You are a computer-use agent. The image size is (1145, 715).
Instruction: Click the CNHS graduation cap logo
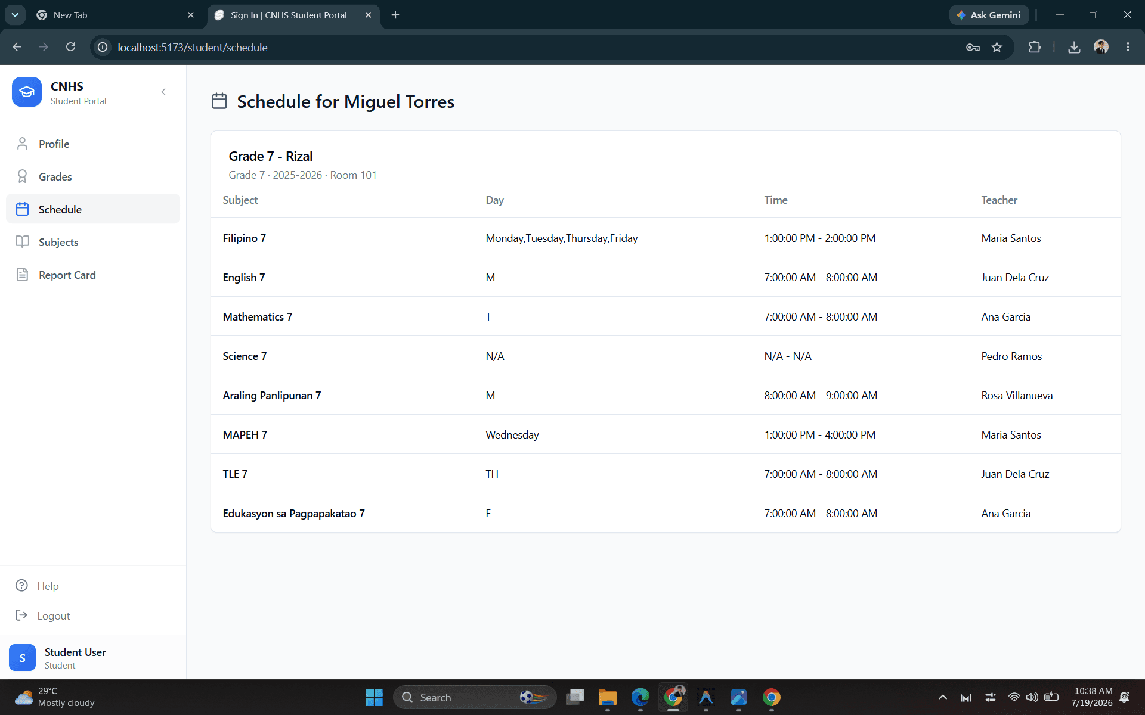pyautogui.click(x=27, y=92)
